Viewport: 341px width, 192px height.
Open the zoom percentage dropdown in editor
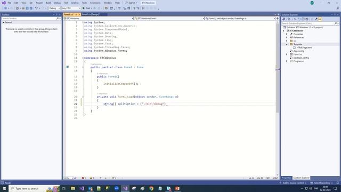click(x=69, y=178)
